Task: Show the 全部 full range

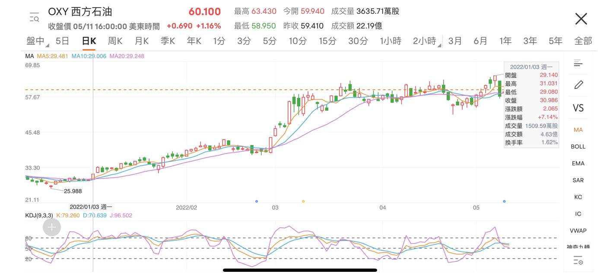Action: pyautogui.click(x=583, y=41)
